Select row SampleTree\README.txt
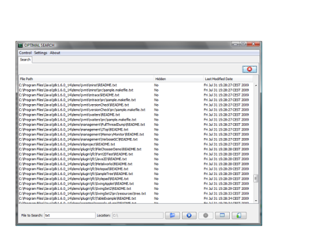 136,174
